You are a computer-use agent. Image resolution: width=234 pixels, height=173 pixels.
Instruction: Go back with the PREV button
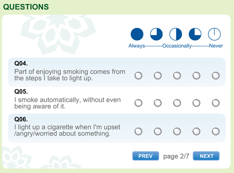click(x=146, y=156)
